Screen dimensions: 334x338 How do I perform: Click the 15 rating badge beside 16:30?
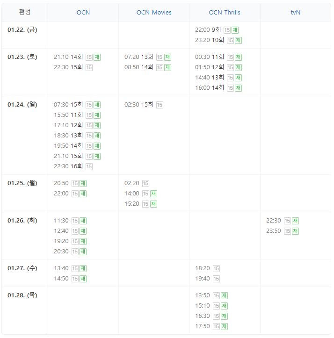pos(216,316)
